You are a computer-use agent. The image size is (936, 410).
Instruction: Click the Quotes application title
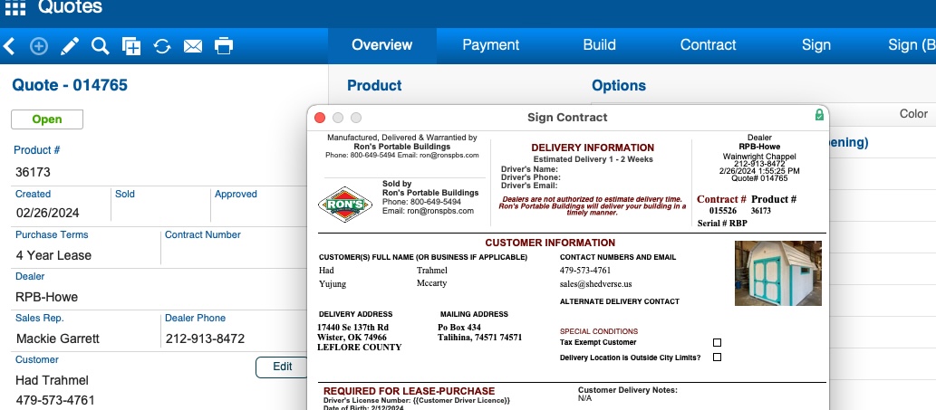click(70, 7)
